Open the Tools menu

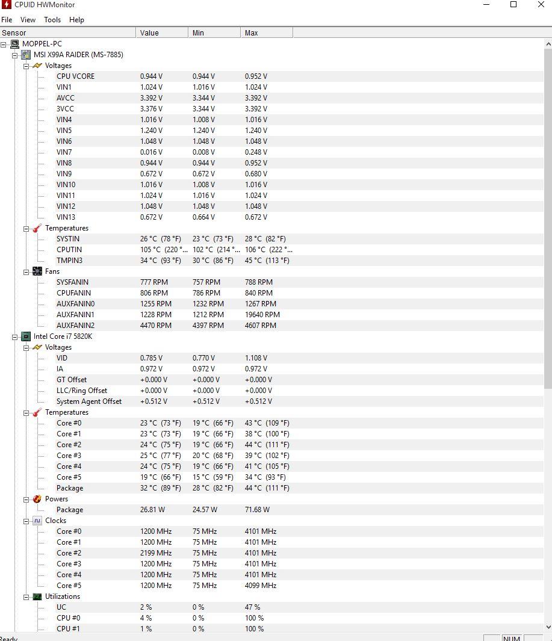(52, 20)
